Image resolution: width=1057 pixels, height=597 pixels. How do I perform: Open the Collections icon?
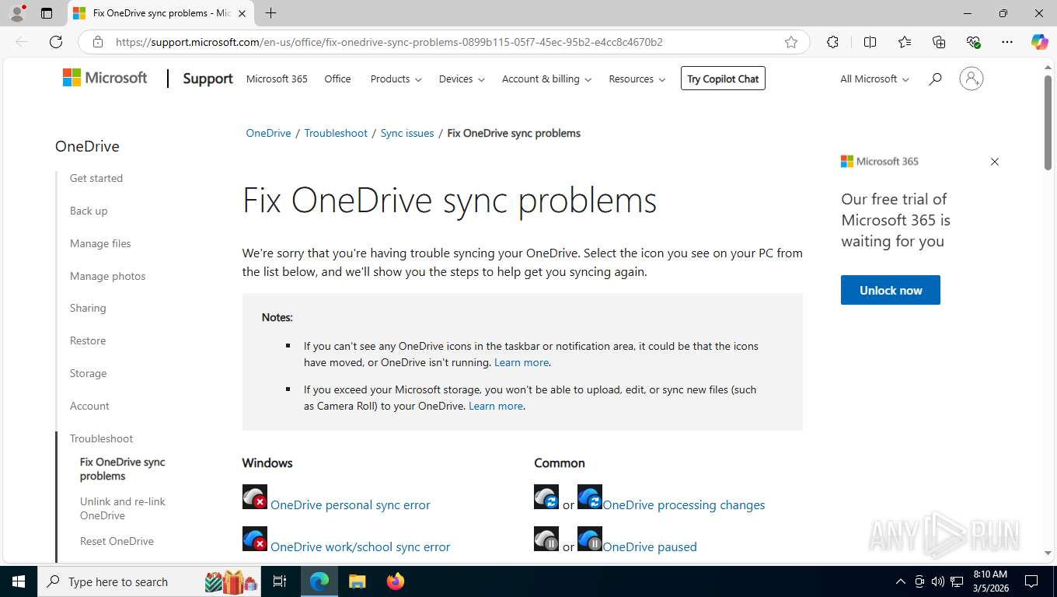click(939, 42)
